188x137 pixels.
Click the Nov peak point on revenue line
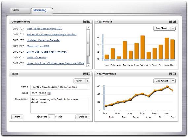tap(167, 87)
